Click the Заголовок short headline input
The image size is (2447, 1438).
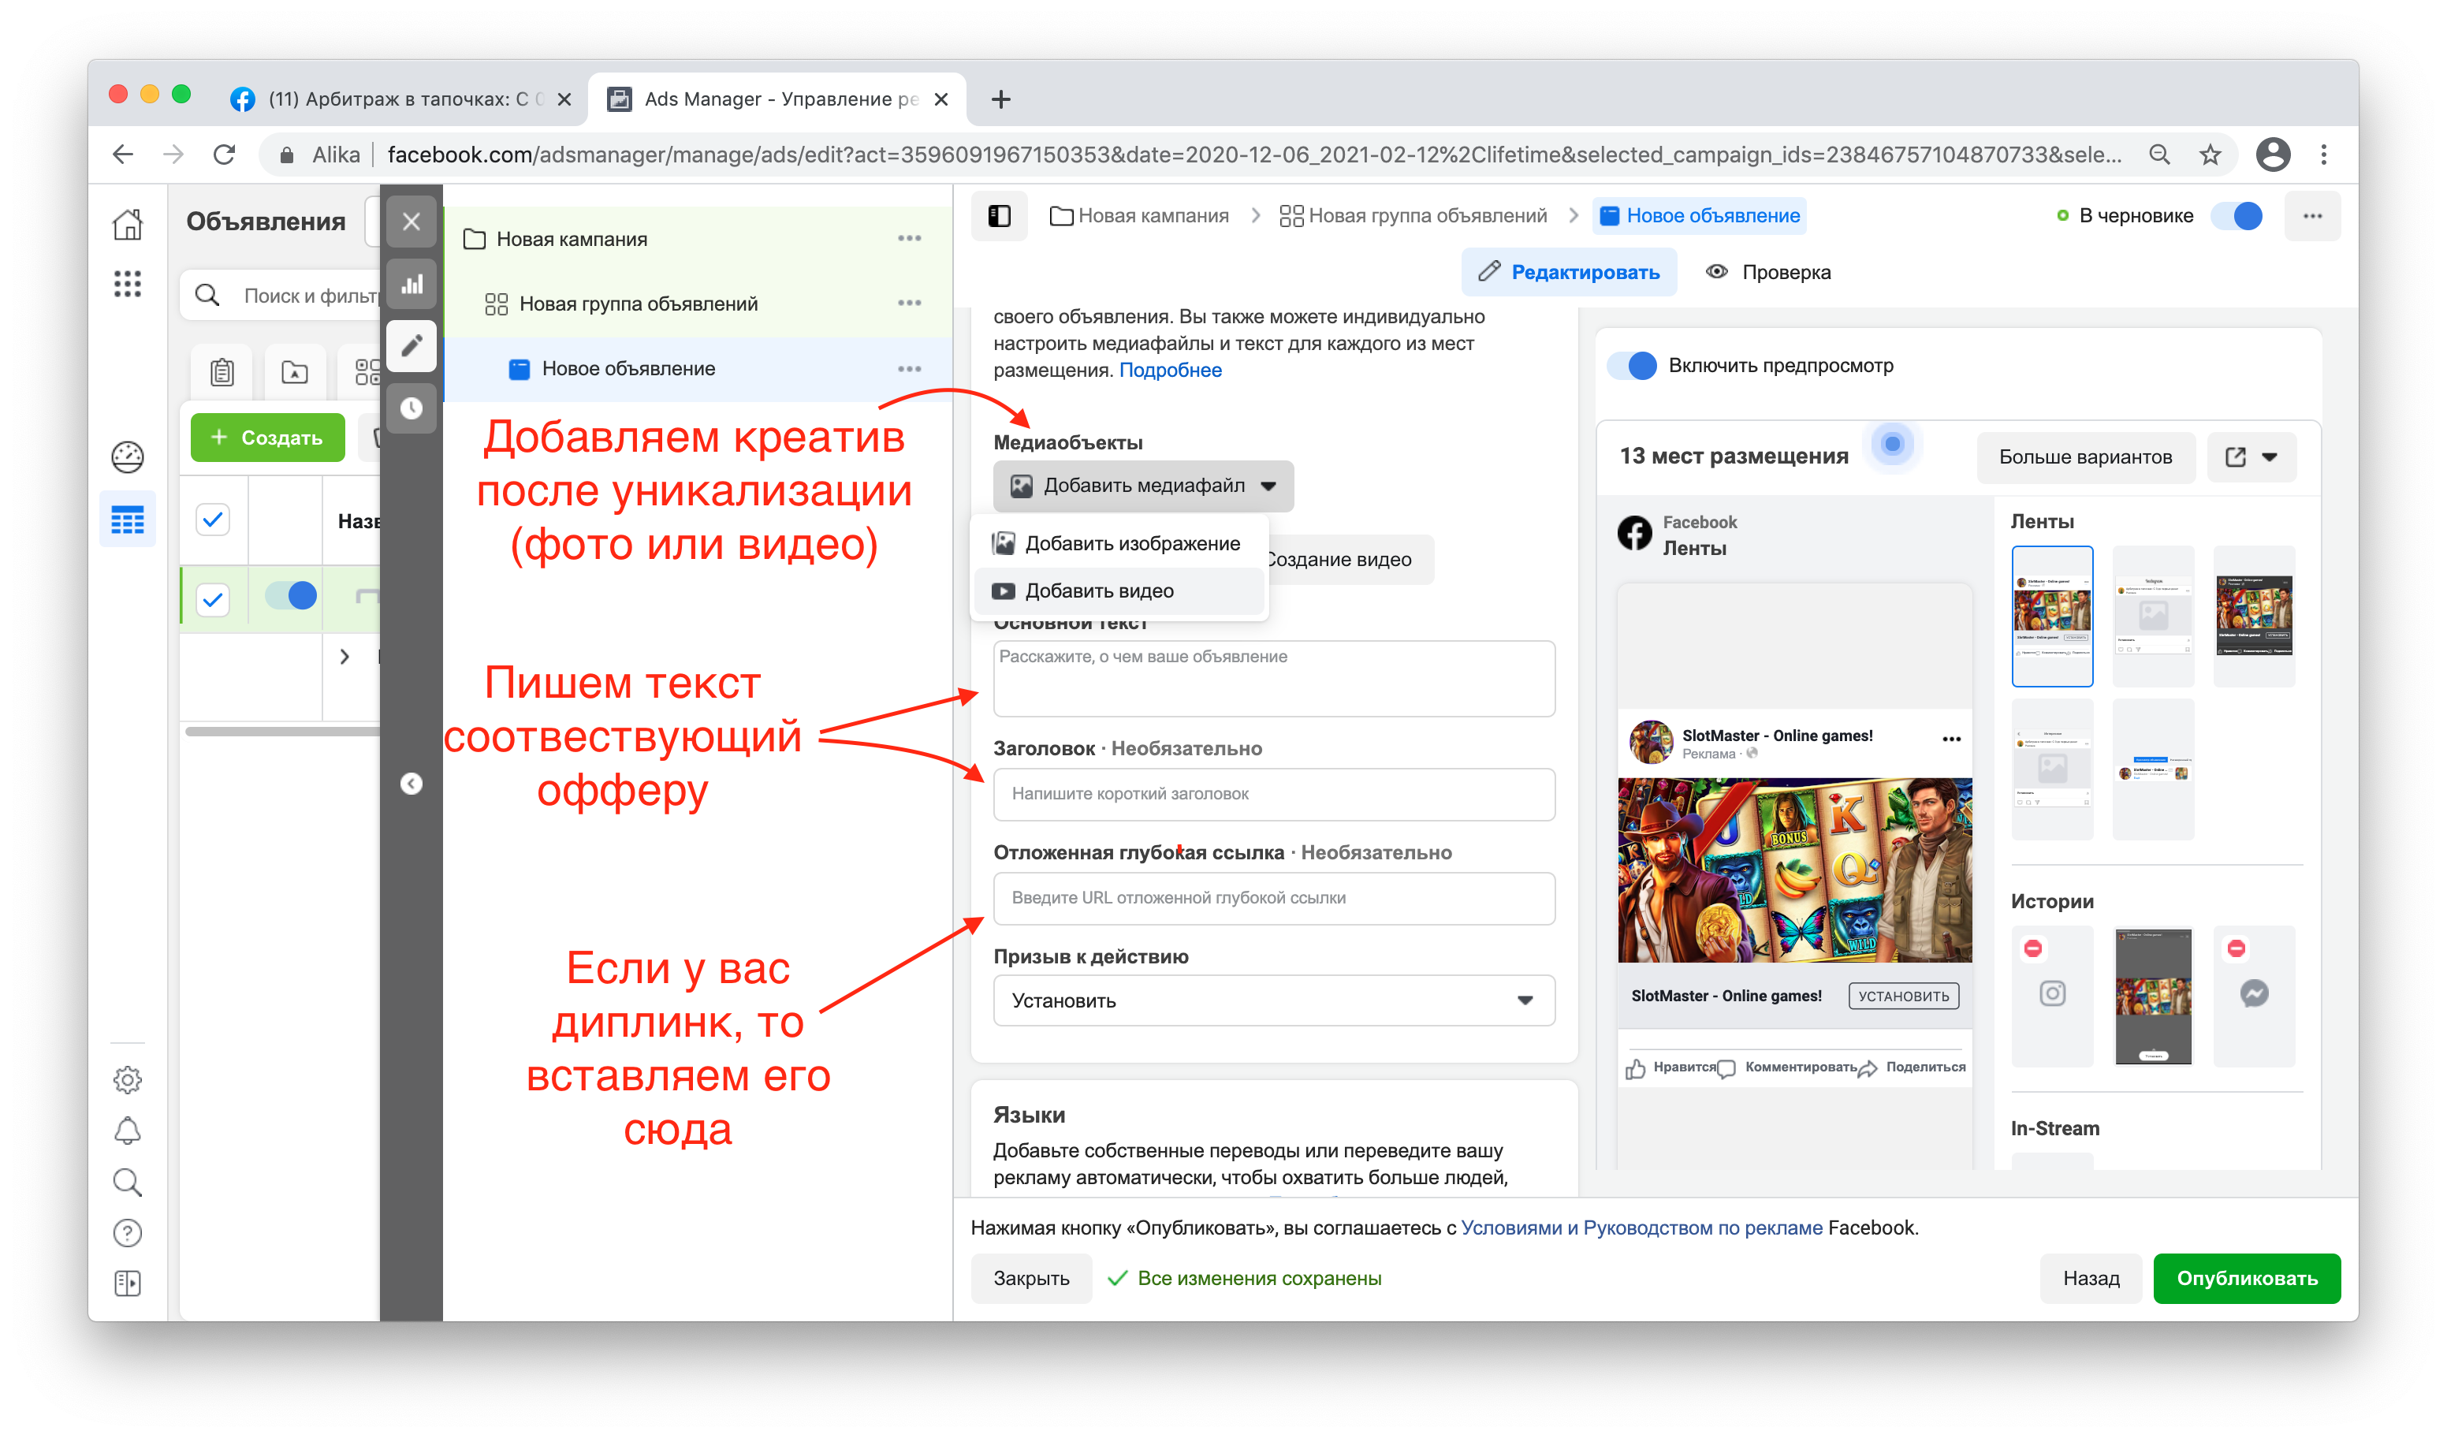[x=1273, y=794]
